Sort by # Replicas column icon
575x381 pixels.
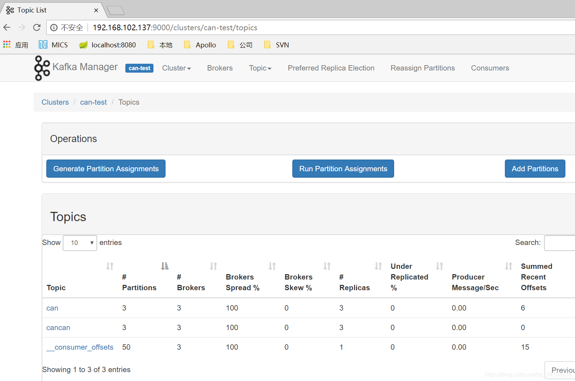(378, 266)
